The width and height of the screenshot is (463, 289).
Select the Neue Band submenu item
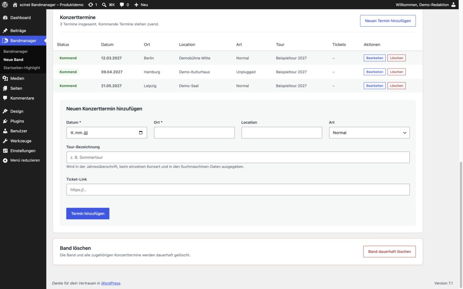click(13, 59)
